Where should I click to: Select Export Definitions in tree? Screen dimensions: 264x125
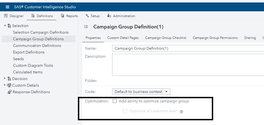point(29,52)
